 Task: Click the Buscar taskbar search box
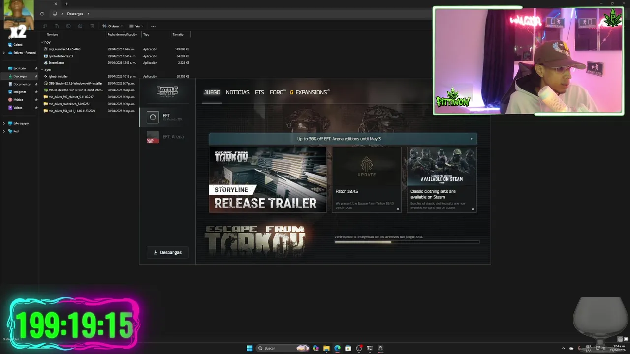[283, 348]
